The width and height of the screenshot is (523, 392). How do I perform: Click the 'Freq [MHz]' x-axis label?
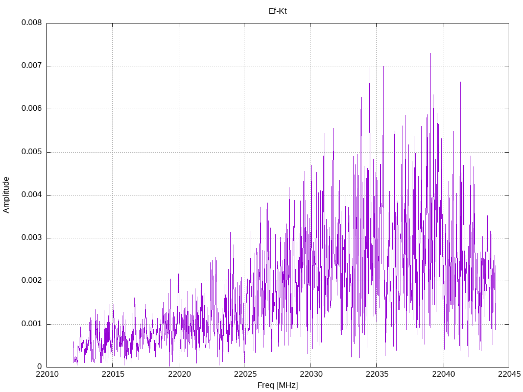click(277, 385)
